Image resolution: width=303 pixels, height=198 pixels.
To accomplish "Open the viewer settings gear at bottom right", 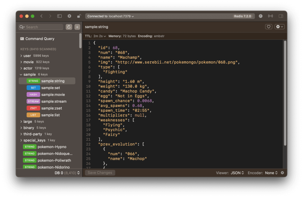I will click(x=282, y=173).
